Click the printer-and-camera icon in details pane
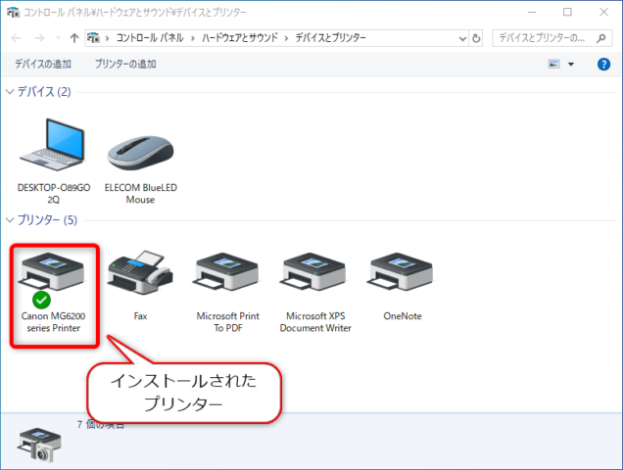This screenshot has height=470, width=623. tap(39, 445)
